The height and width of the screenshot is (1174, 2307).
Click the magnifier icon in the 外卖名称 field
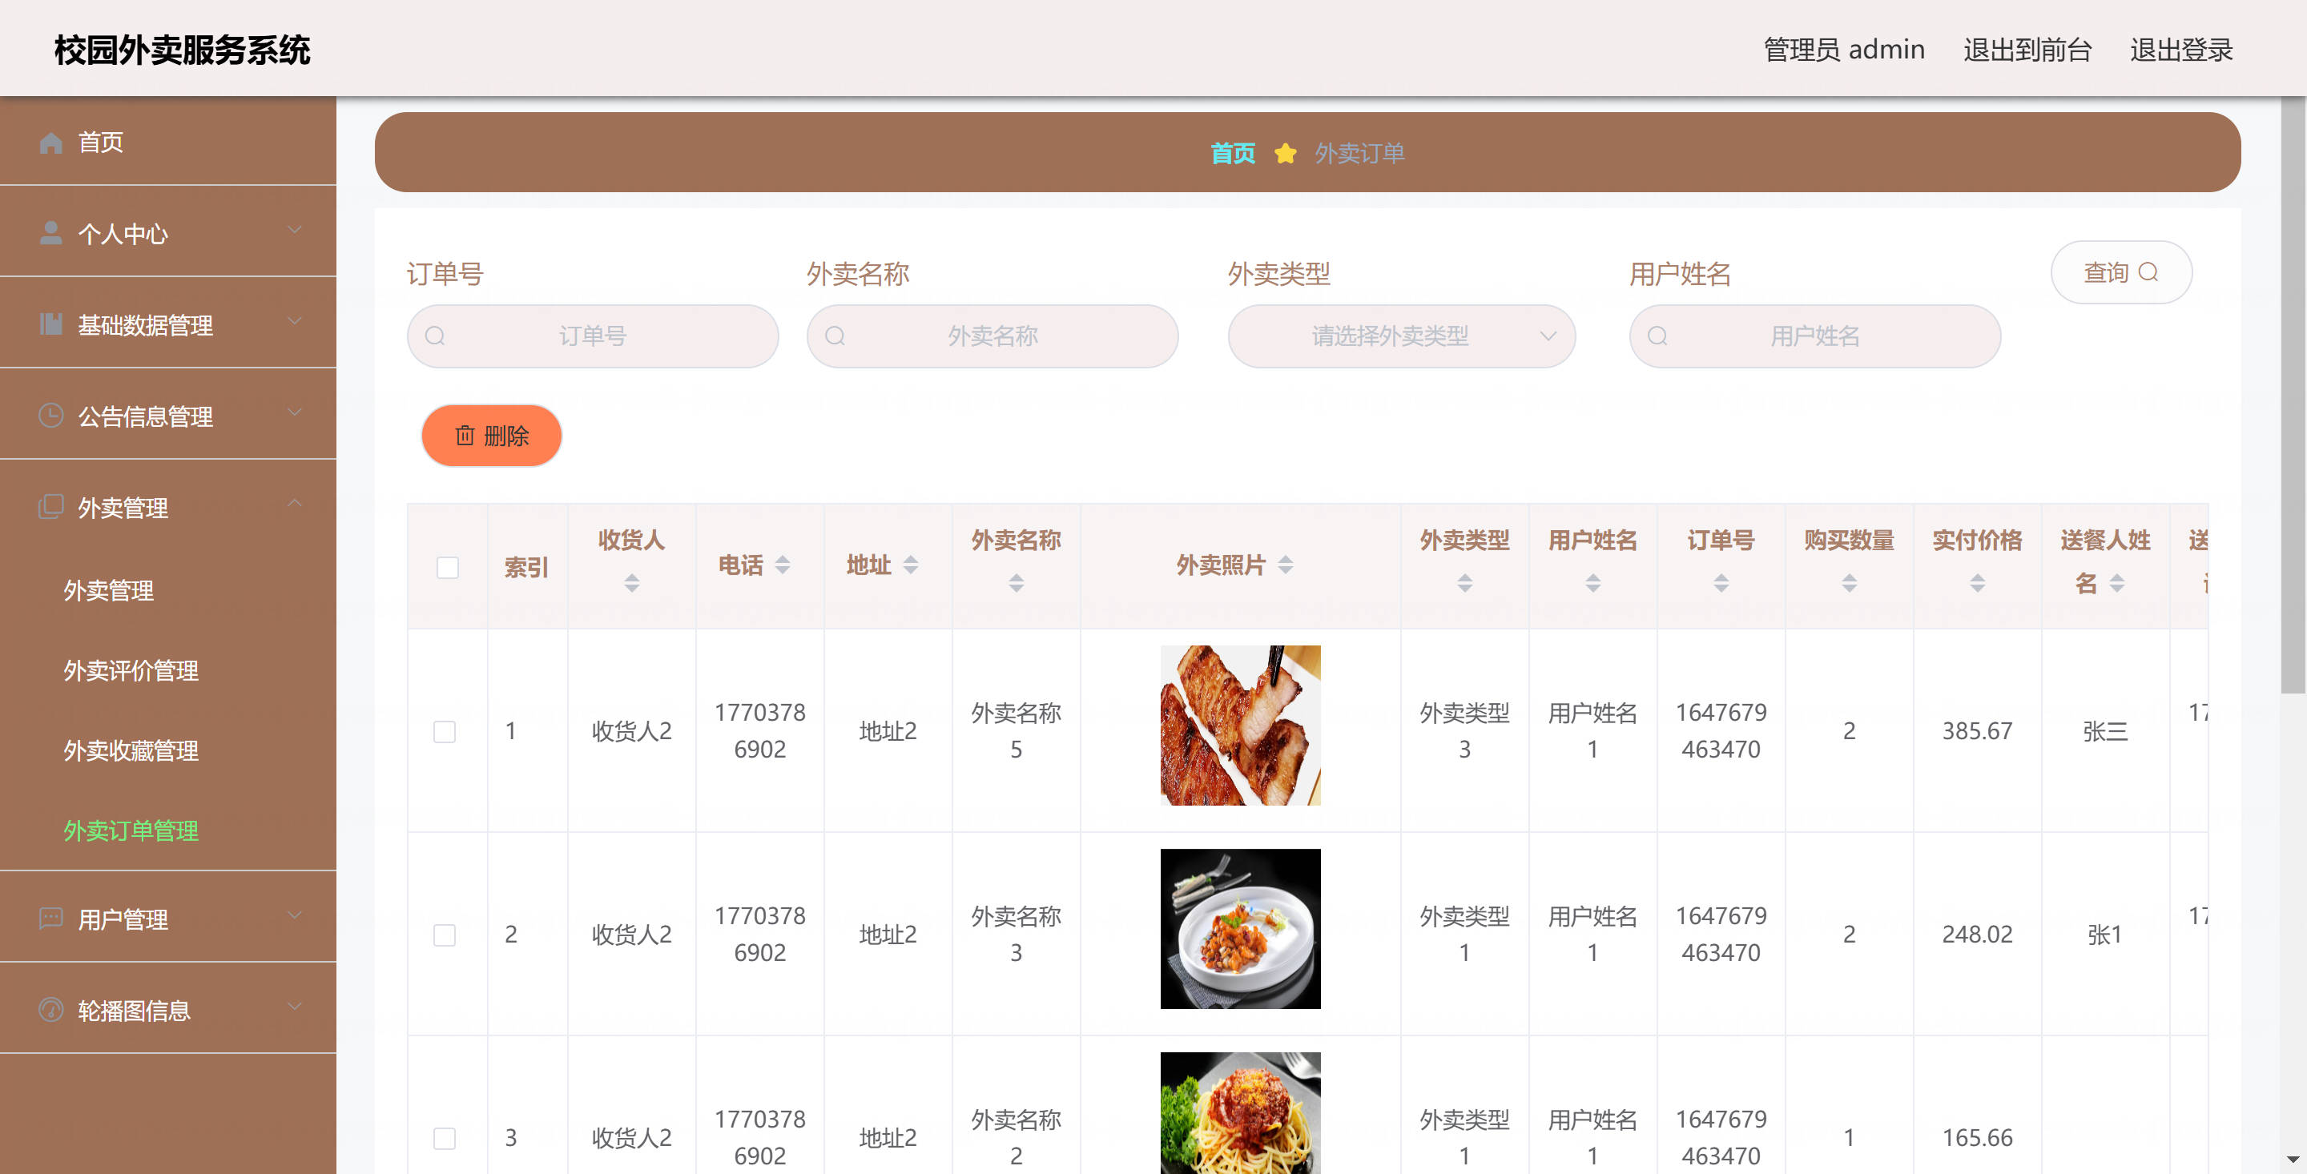pyautogui.click(x=835, y=336)
